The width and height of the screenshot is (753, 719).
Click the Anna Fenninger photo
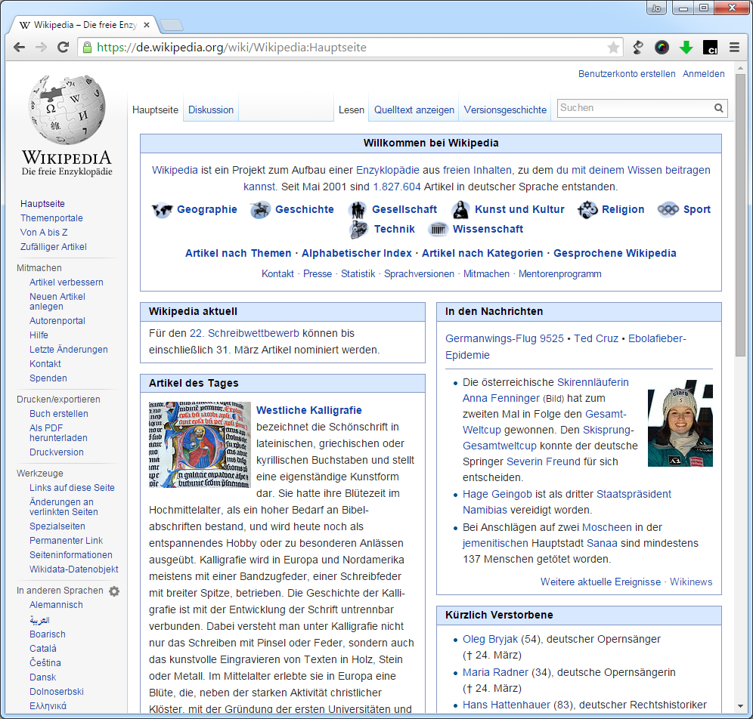click(680, 423)
